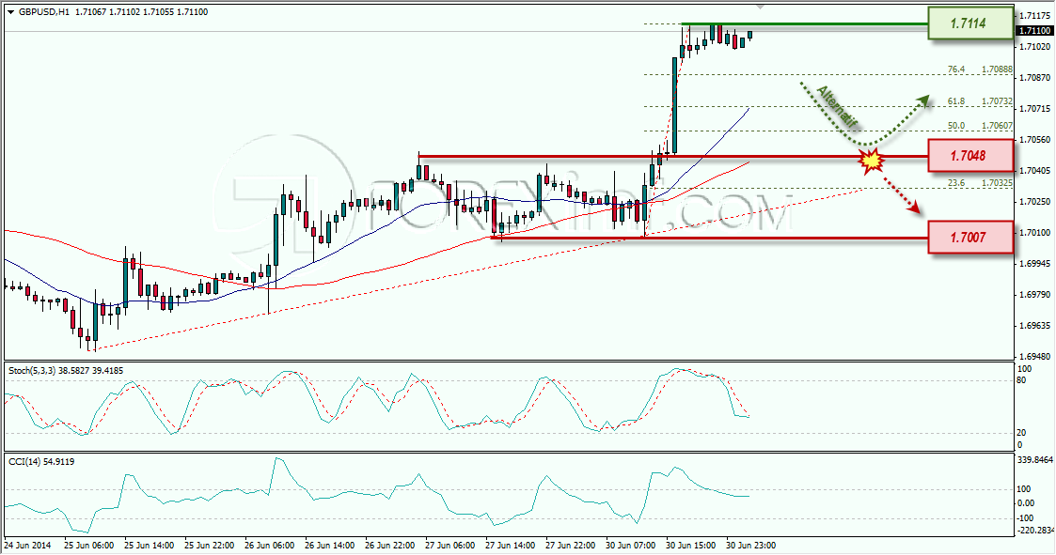
Task: Click time axis label 30 Jun 07:00
Action: click(x=630, y=545)
